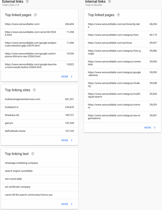Open category/google-adsense internal page row

click(122, 74)
